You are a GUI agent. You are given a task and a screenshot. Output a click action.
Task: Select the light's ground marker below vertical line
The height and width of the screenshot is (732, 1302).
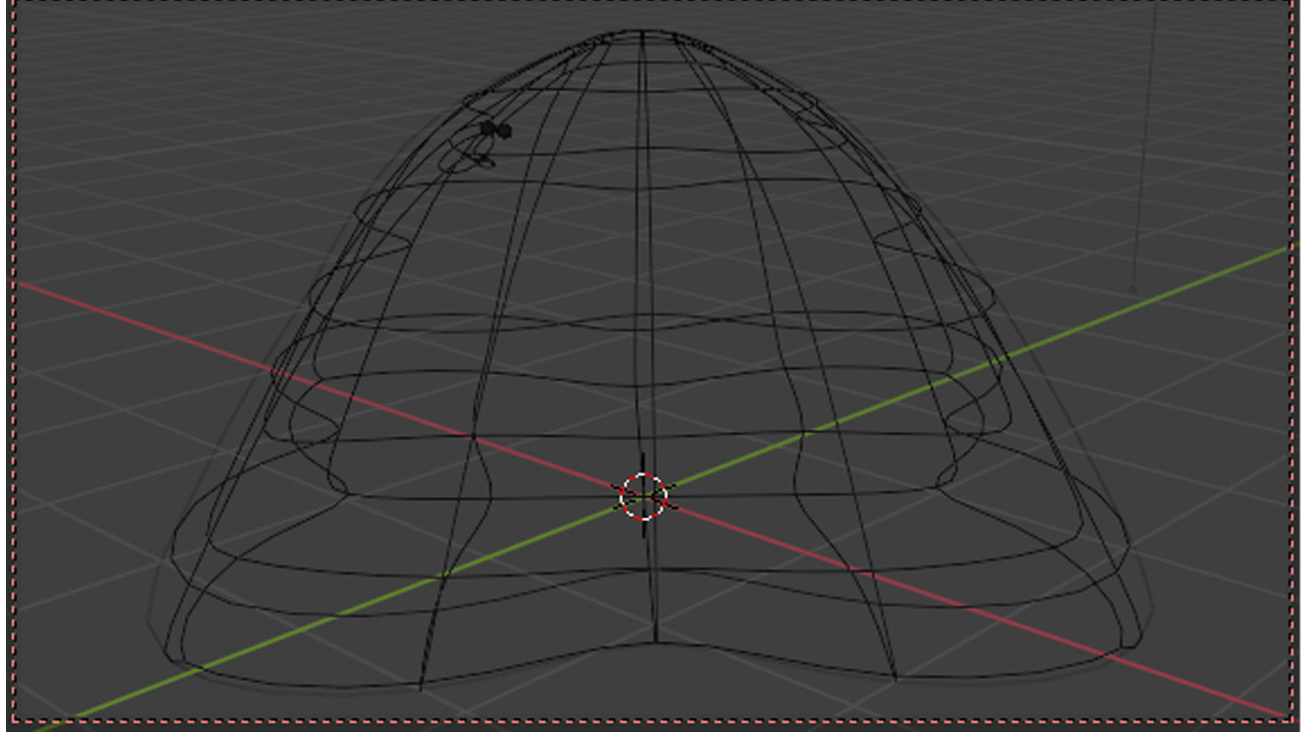coord(1132,290)
